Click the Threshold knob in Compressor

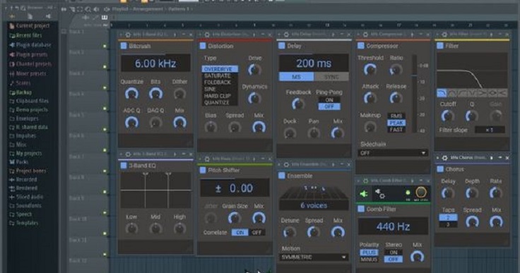(370, 70)
